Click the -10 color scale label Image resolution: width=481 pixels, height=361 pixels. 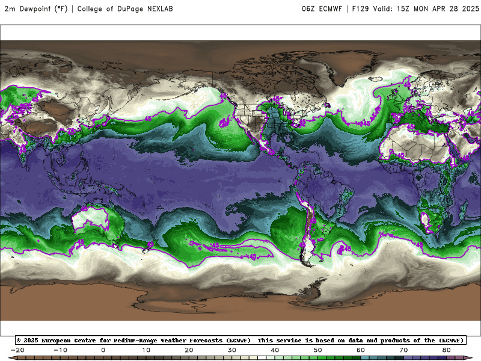60,350
